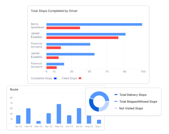Click the Apr 23 bar in Route chart

48,118
